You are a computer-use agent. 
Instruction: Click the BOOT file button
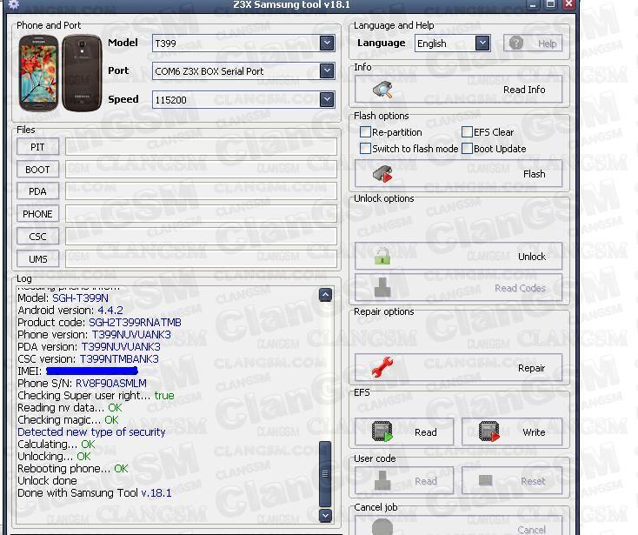(38, 170)
